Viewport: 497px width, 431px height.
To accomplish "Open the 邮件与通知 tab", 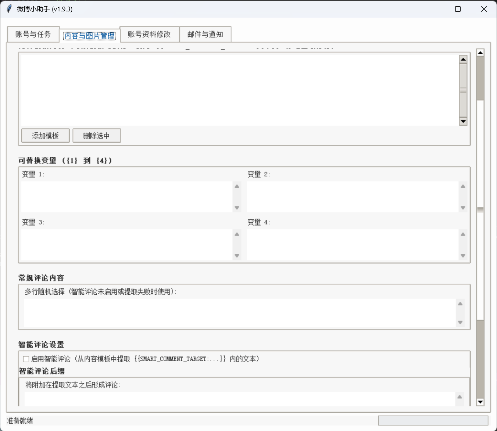I will [205, 35].
